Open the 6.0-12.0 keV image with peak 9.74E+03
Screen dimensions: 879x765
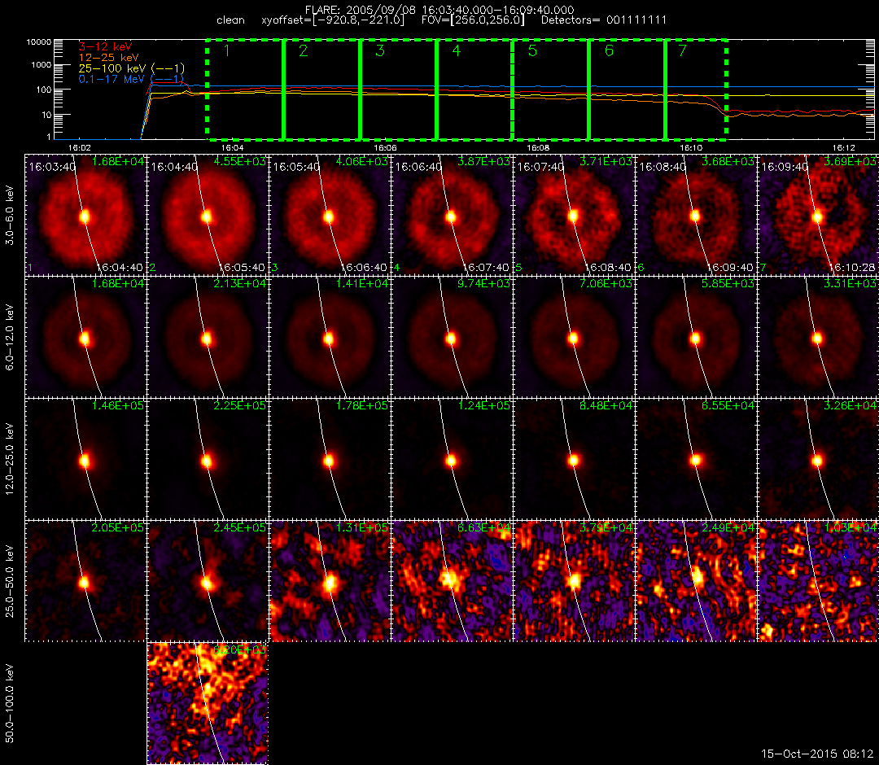click(x=452, y=338)
